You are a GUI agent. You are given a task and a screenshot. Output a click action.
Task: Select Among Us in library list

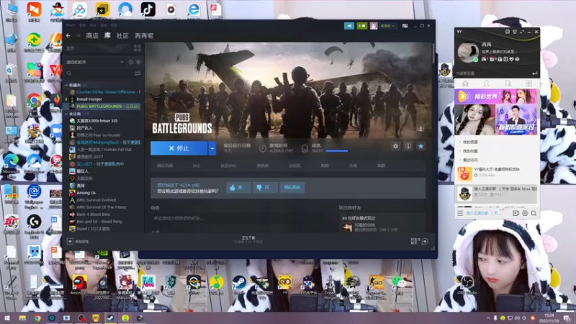[86, 192]
